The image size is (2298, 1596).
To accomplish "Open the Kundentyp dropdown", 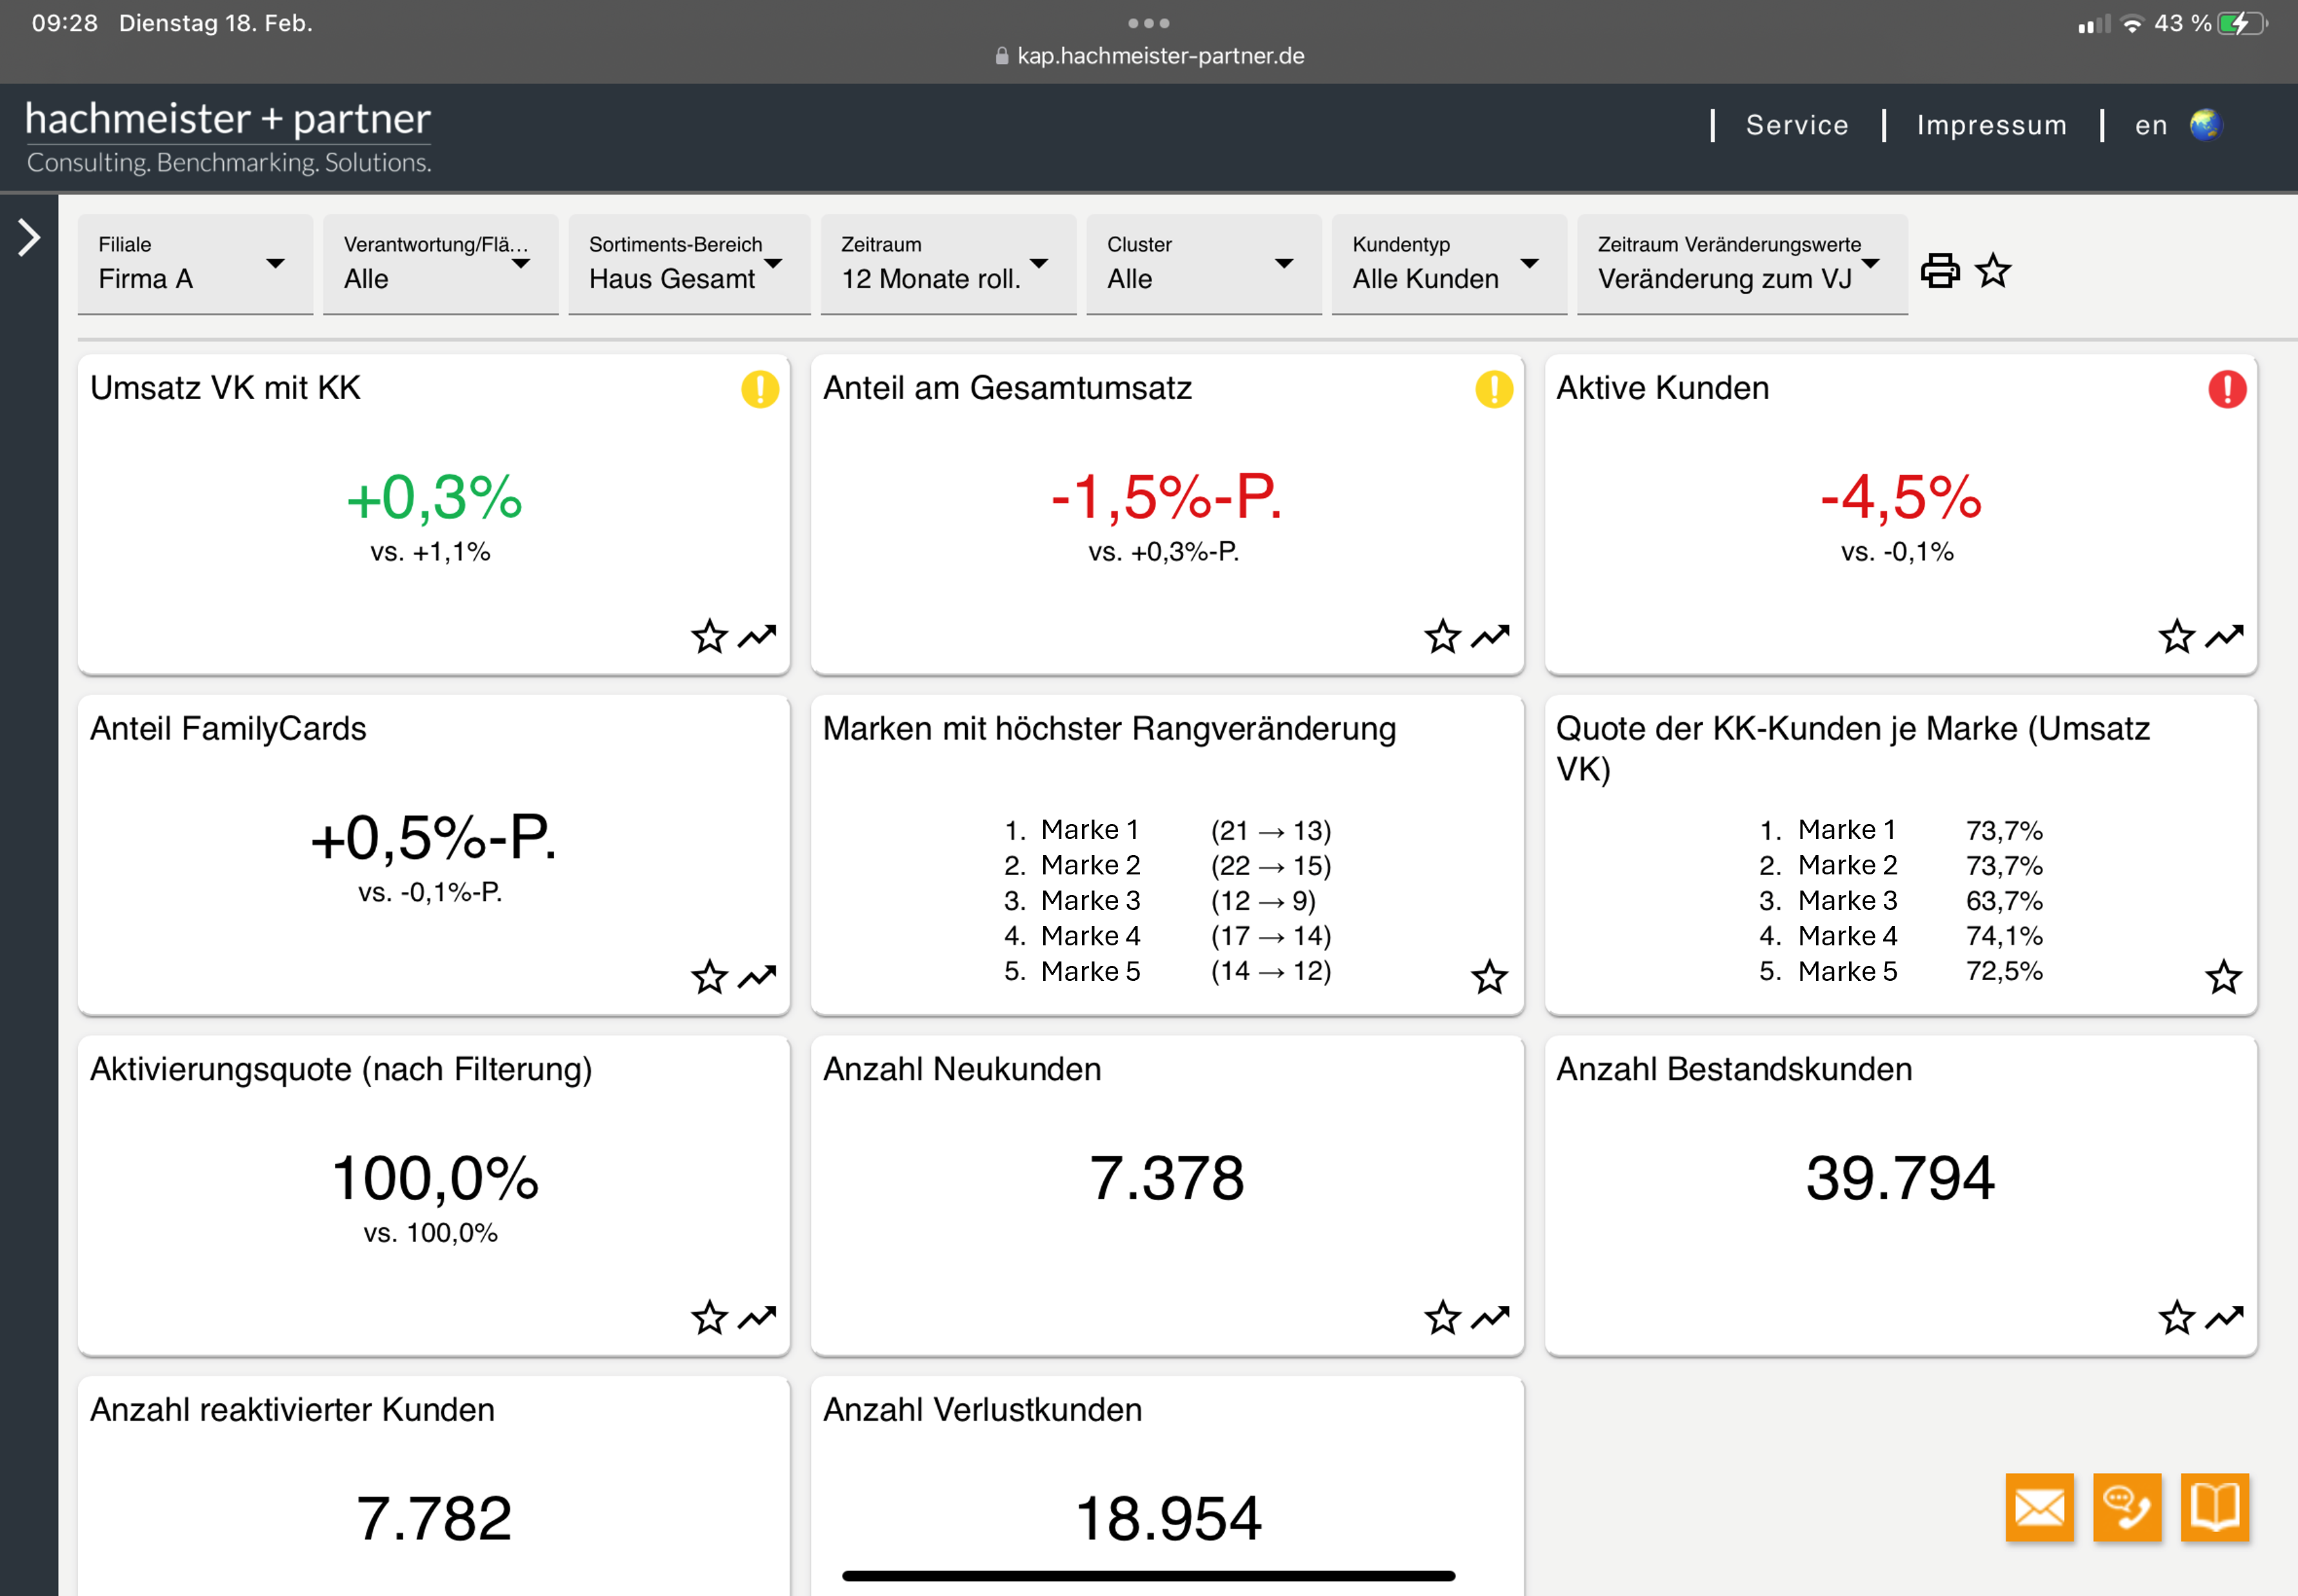I will pyautogui.click(x=1448, y=264).
